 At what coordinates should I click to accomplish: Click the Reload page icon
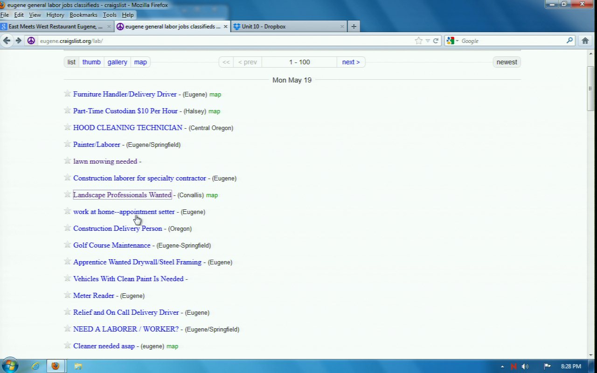pyautogui.click(x=436, y=41)
